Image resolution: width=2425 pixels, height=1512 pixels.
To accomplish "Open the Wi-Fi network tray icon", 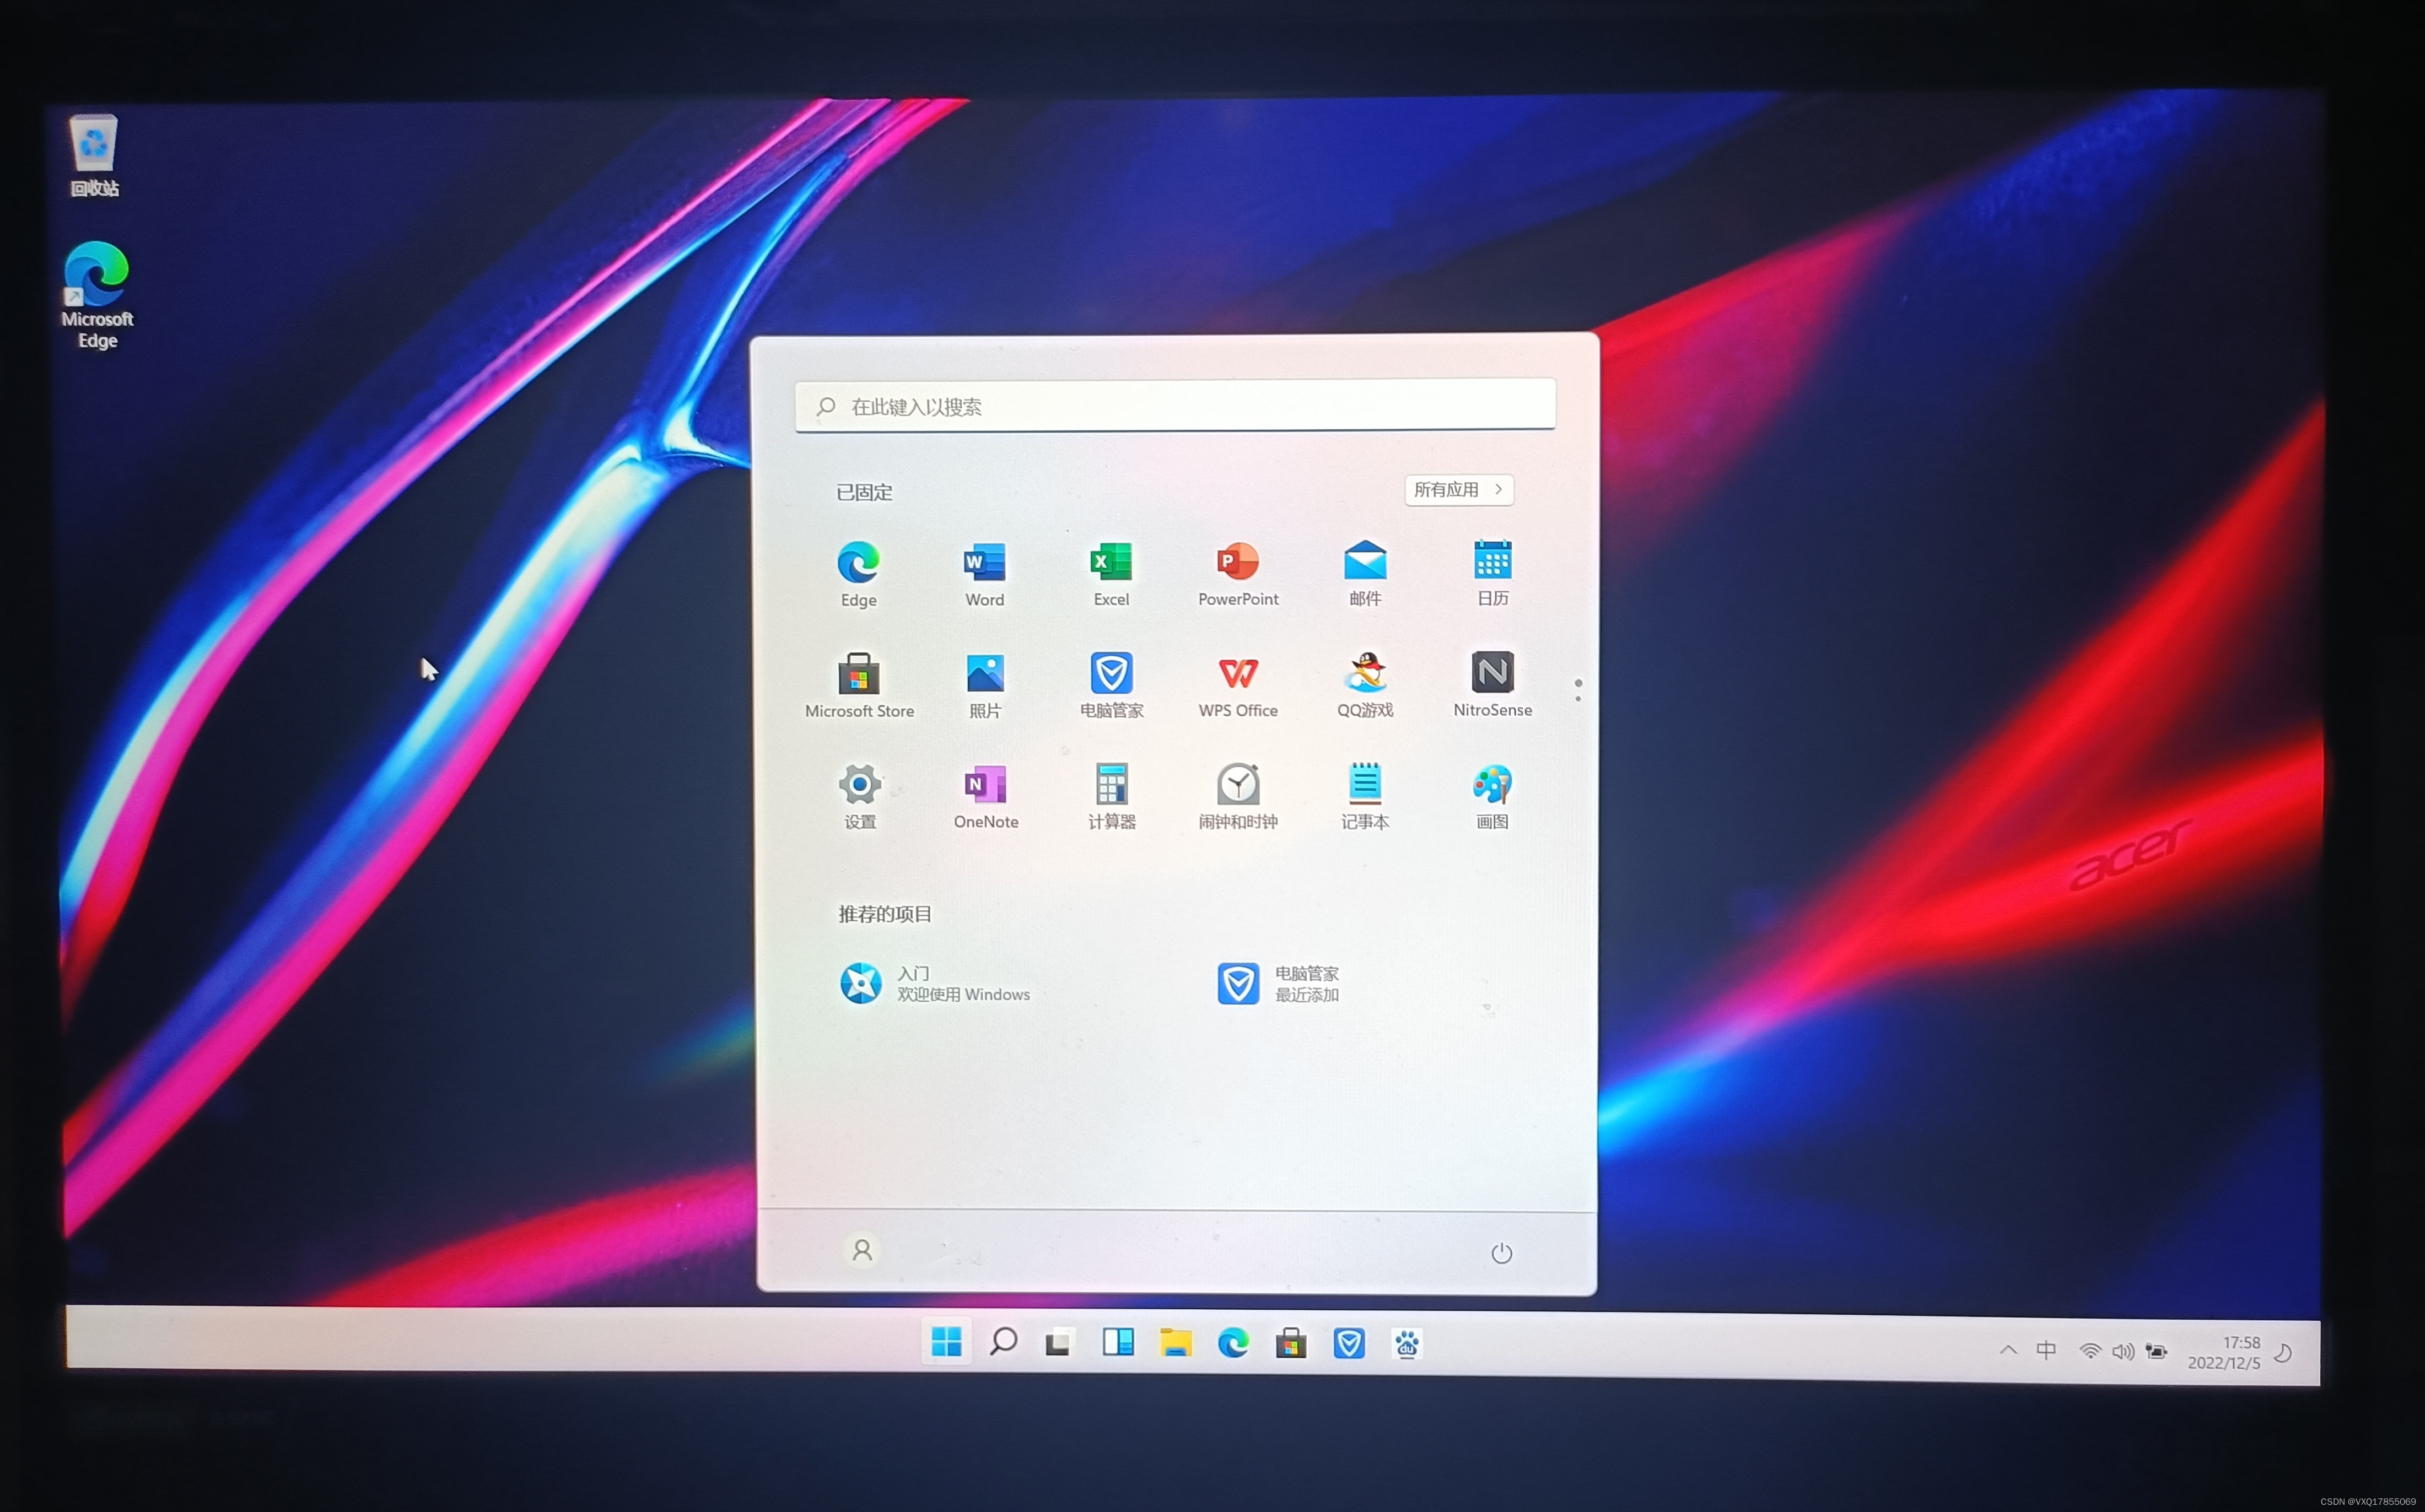I will pos(2089,1351).
